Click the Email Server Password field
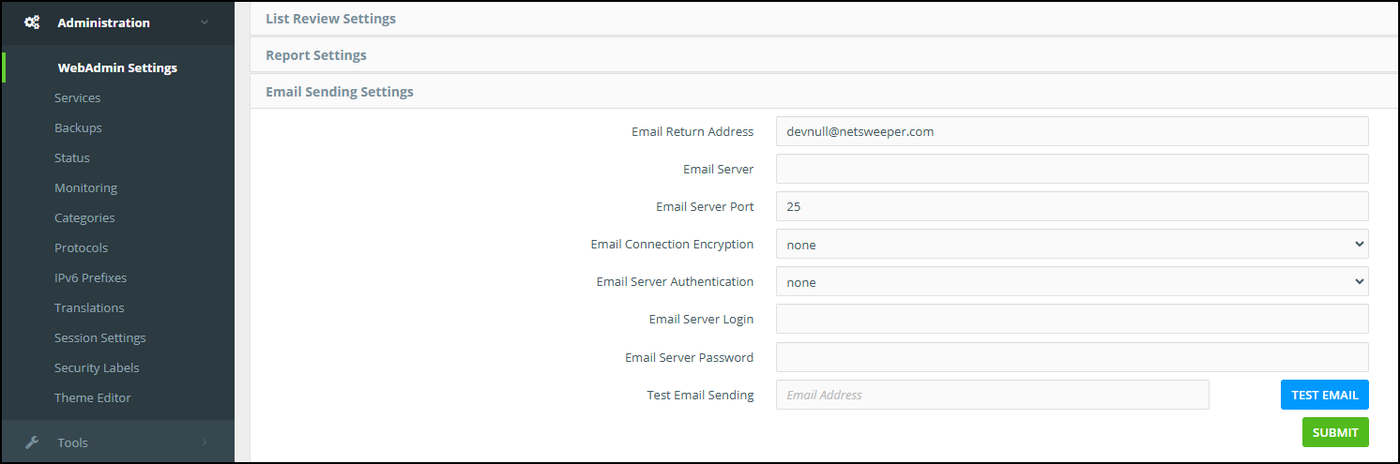The image size is (1400, 464). pos(1072,357)
